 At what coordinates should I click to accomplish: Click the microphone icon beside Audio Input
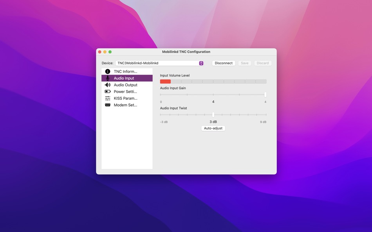point(108,78)
